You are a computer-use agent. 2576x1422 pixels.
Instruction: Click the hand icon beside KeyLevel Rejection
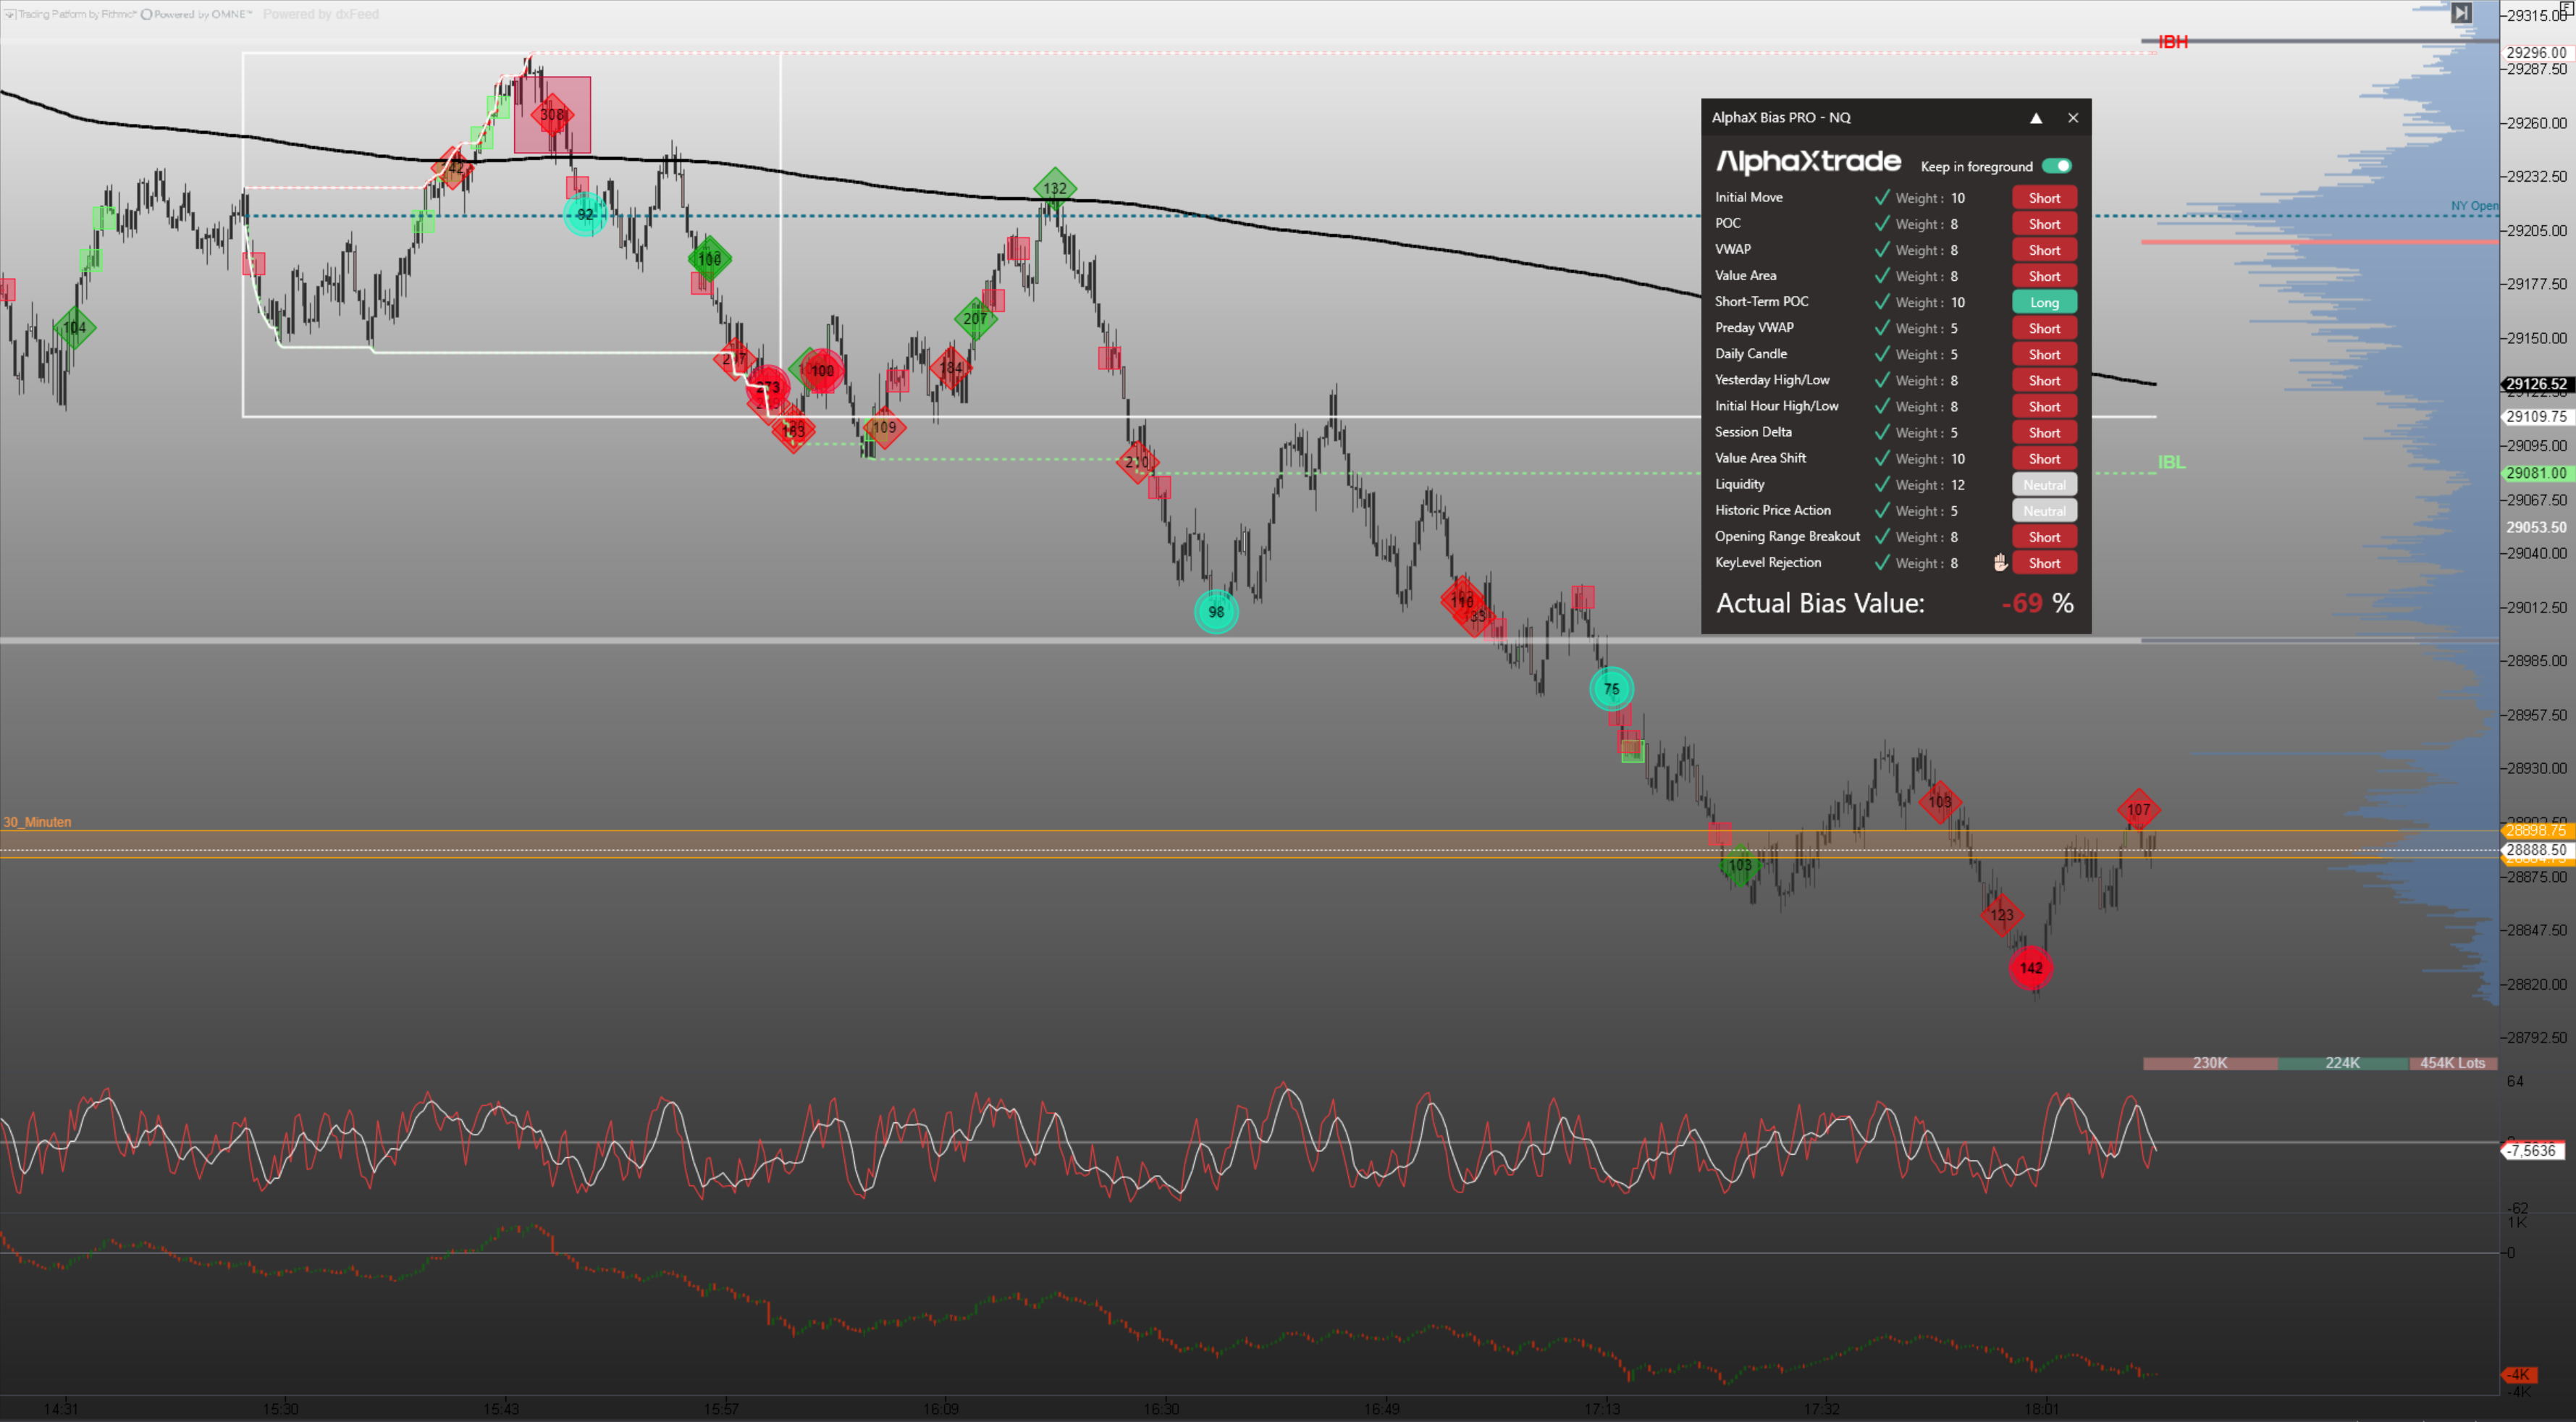pos(2000,563)
